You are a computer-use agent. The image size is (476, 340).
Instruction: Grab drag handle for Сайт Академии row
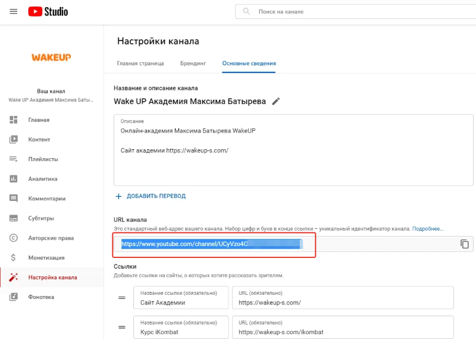tap(122, 298)
